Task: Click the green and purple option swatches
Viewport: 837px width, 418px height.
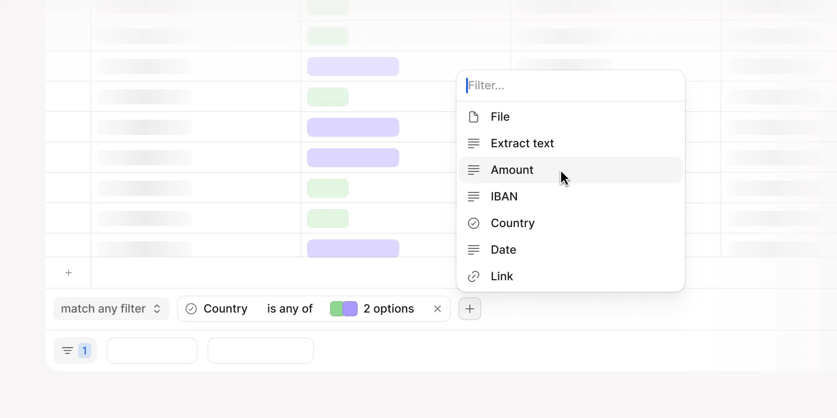Action: 344,309
